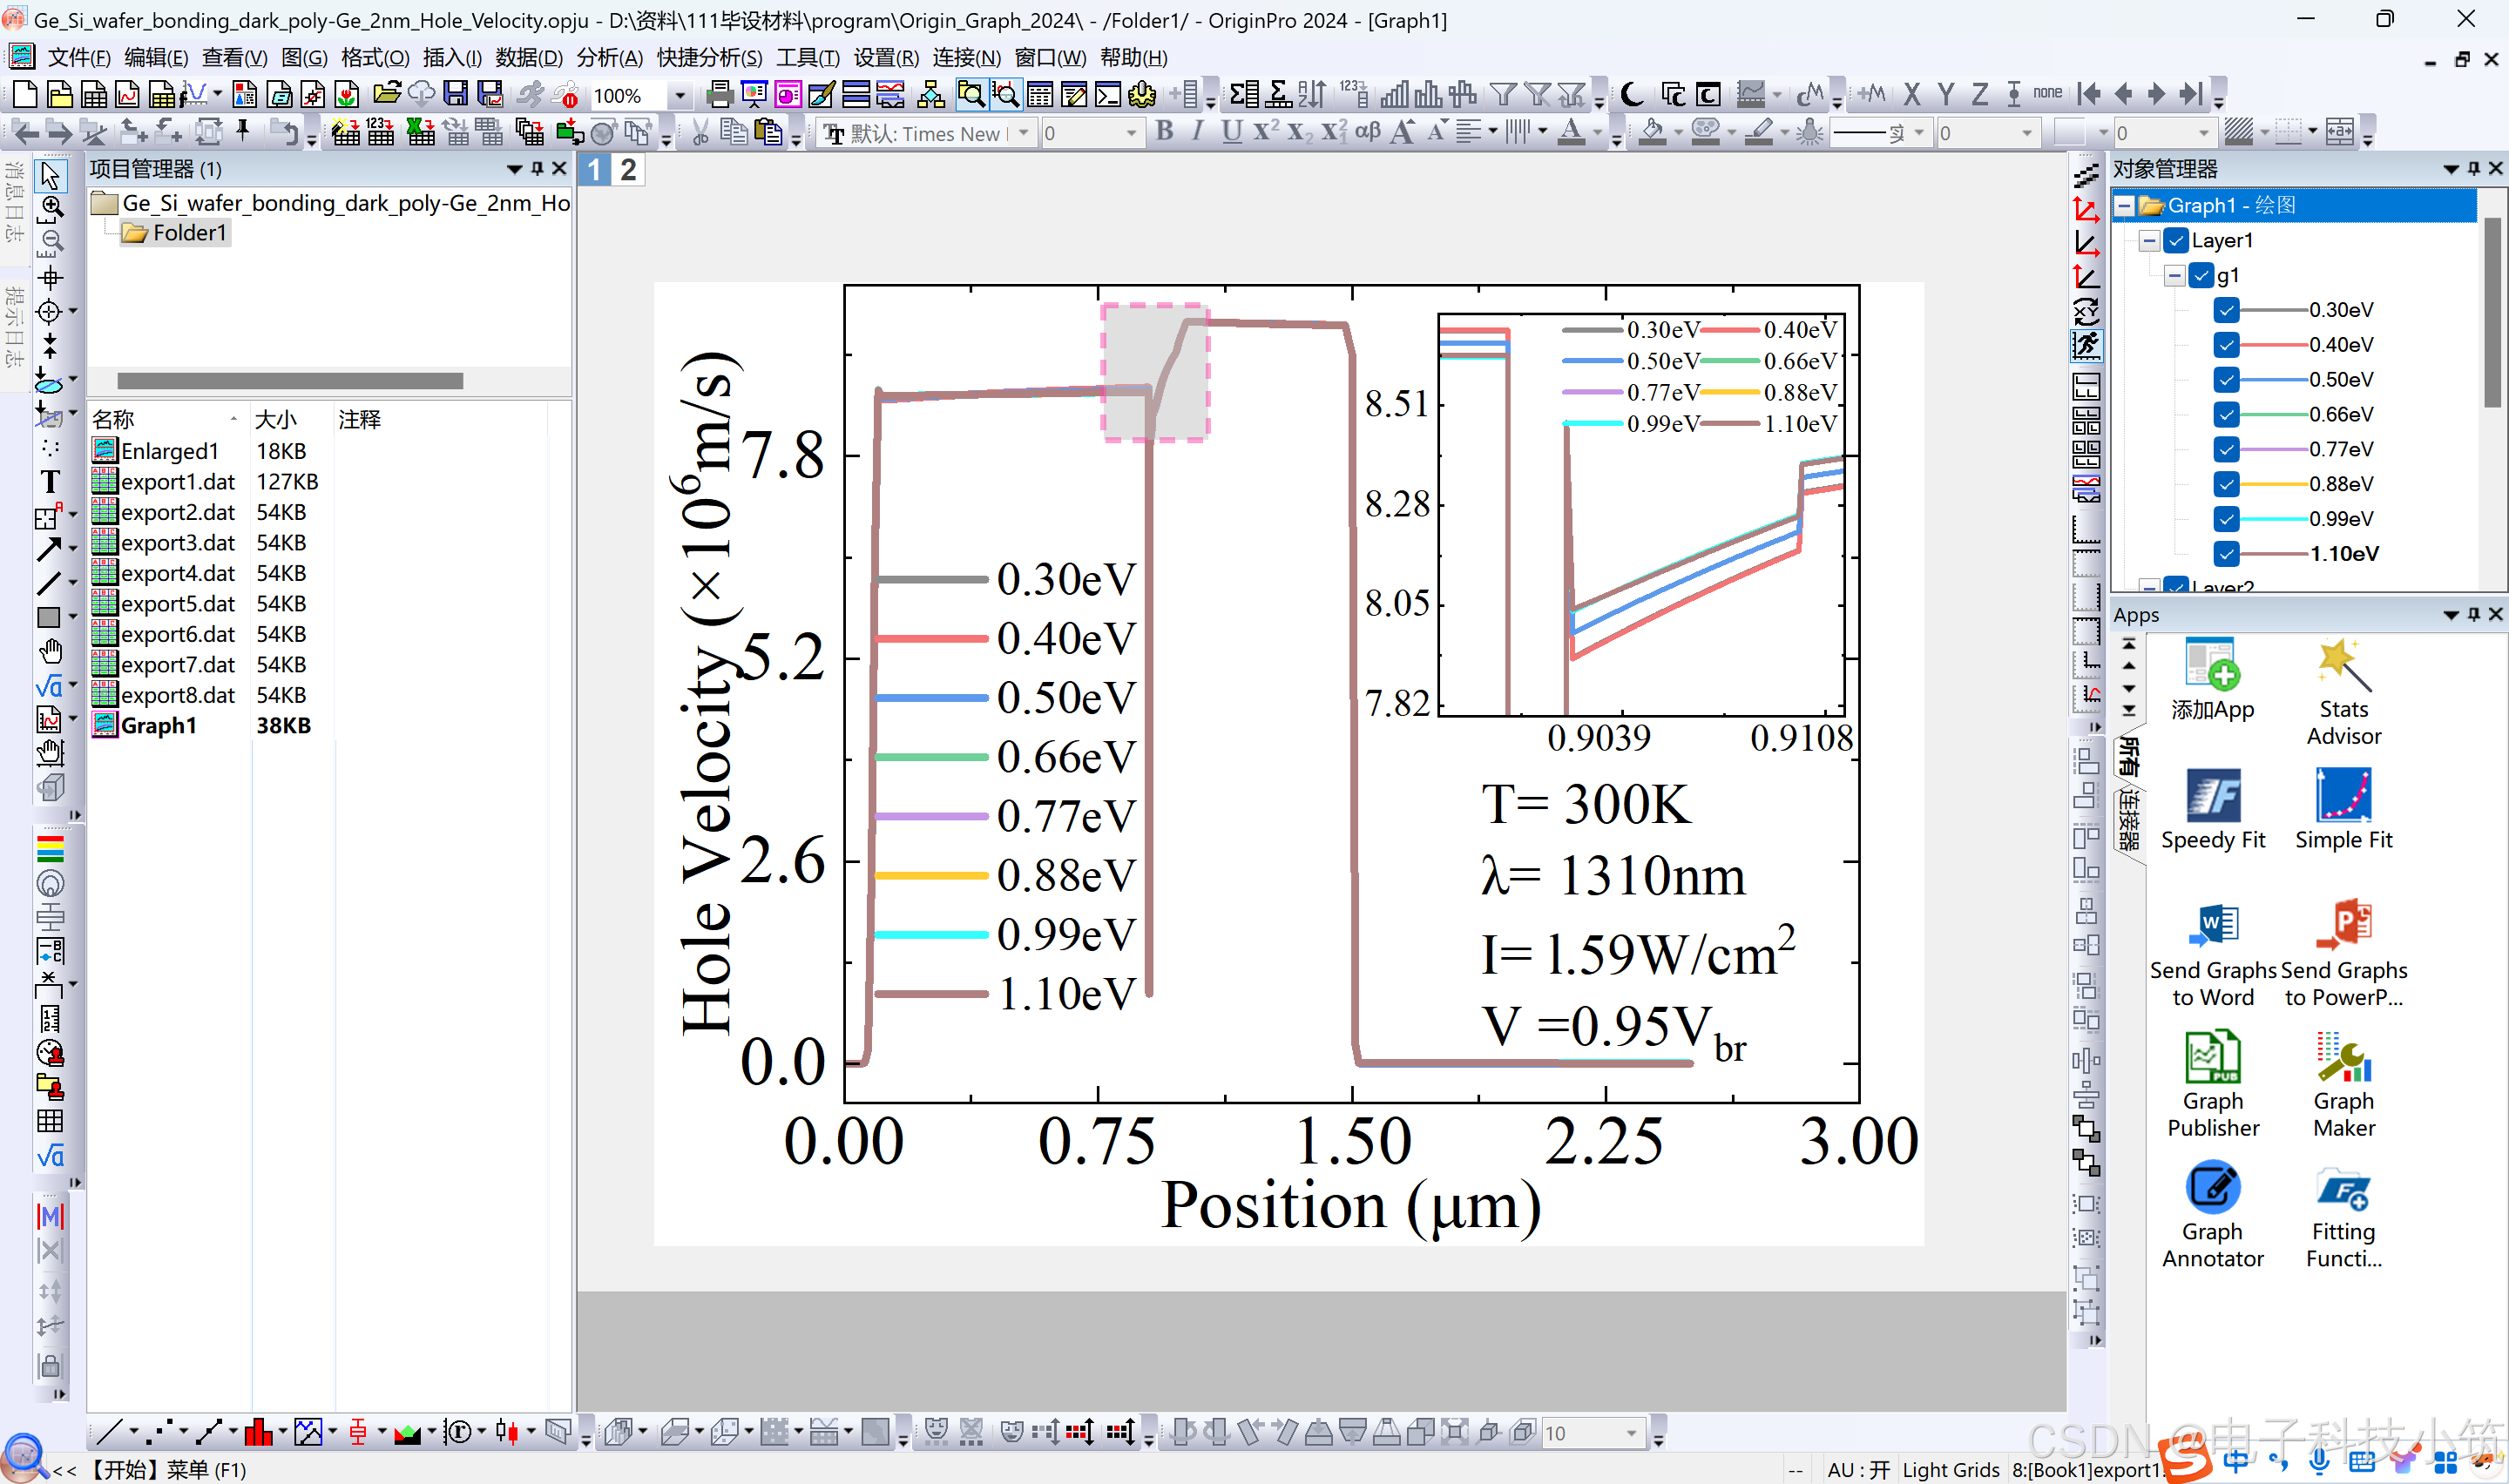Viewport: 2509px width, 1484px height.
Task: Toggle the 0.66eV plot checkbox
Action: pyautogui.click(x=2225, y=414)
